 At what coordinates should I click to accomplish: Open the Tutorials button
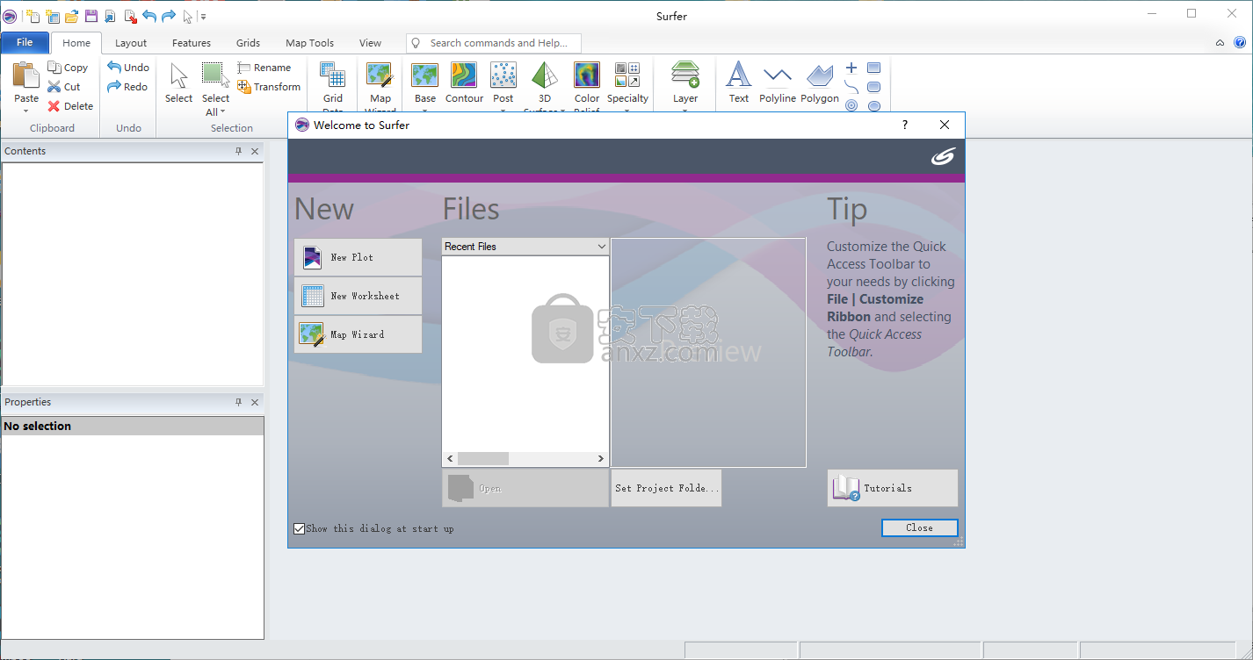coord(892,488)
